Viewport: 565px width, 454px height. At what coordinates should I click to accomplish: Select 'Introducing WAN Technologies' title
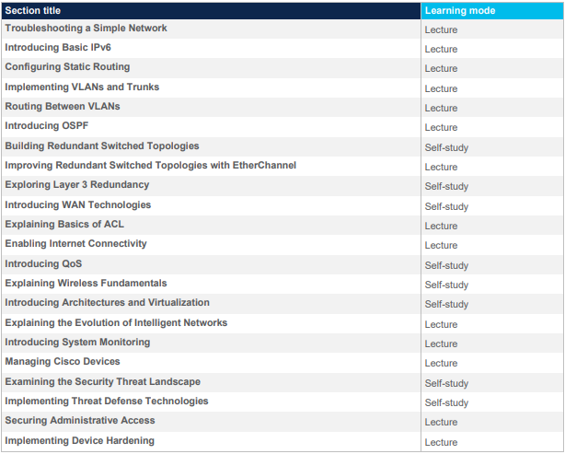pos(78,205)
